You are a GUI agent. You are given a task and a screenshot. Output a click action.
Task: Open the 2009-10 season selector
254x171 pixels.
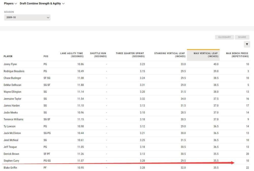tap(27, 18)
